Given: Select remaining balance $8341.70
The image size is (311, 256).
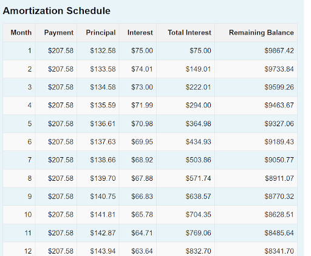Looking at the screenshot, I should tap(279, 251).
